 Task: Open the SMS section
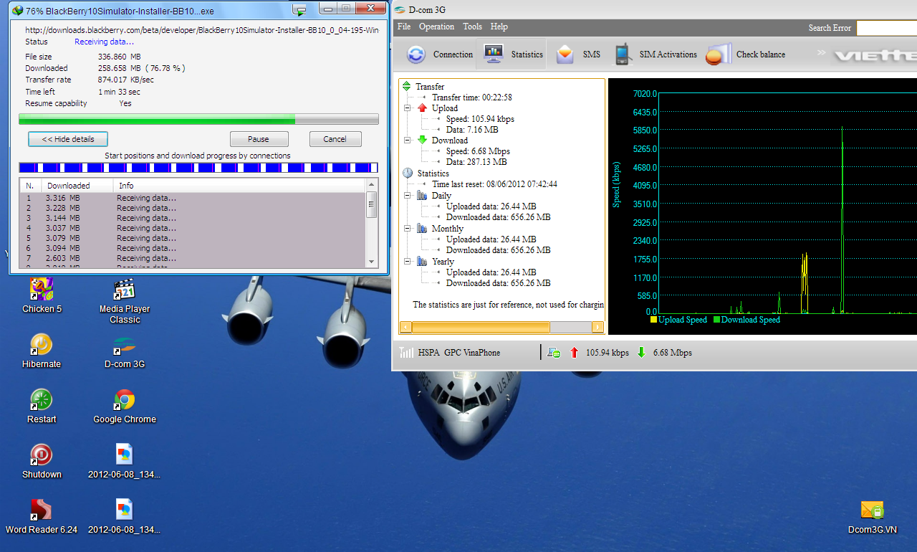point(577,54)
